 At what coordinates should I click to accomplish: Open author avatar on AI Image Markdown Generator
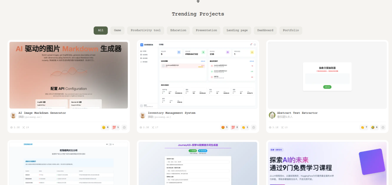point(13,115)
